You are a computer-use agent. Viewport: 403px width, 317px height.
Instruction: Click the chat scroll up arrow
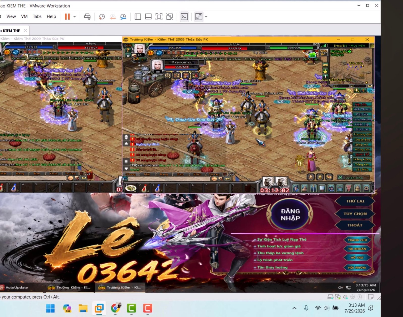(x=126, y=144)
